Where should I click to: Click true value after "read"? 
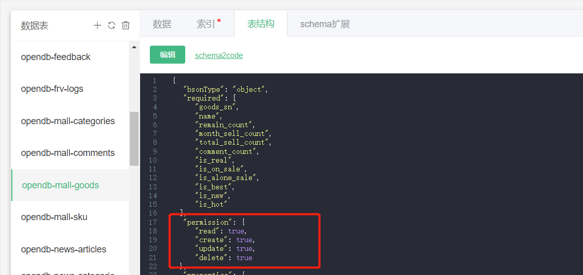pyautogui.click(x=236, y=231)
